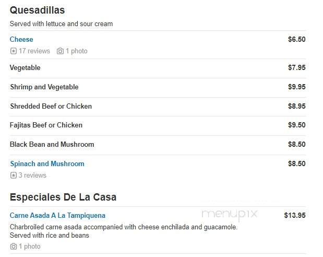
Task: Click the star icon beside 3 reviews
Action: [14, 176]
